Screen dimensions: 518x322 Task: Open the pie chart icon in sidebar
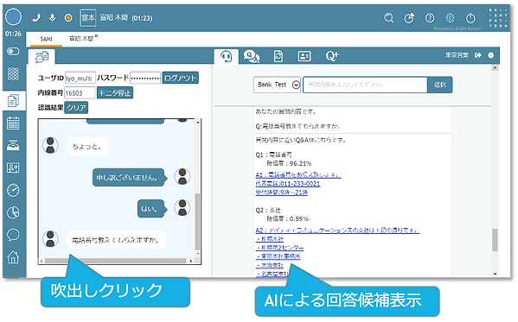[x=13, y=212]
